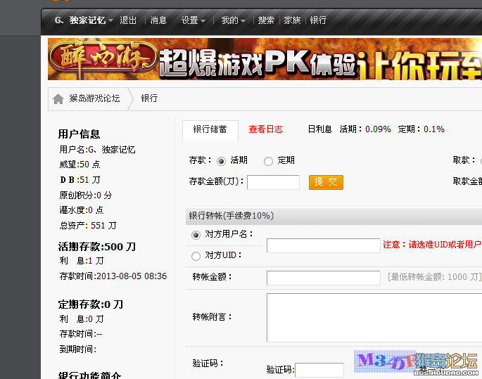Click the 醉西游 game banner ad

(x=265, y=59)
